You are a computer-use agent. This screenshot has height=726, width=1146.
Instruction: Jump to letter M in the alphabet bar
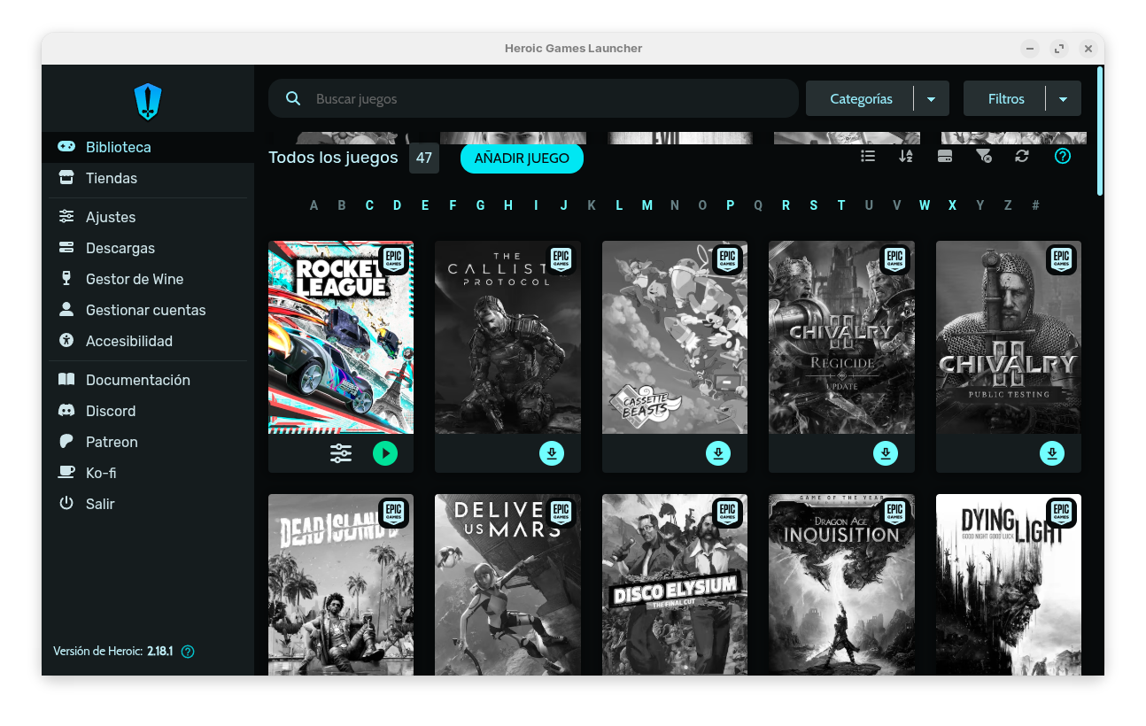647,205
